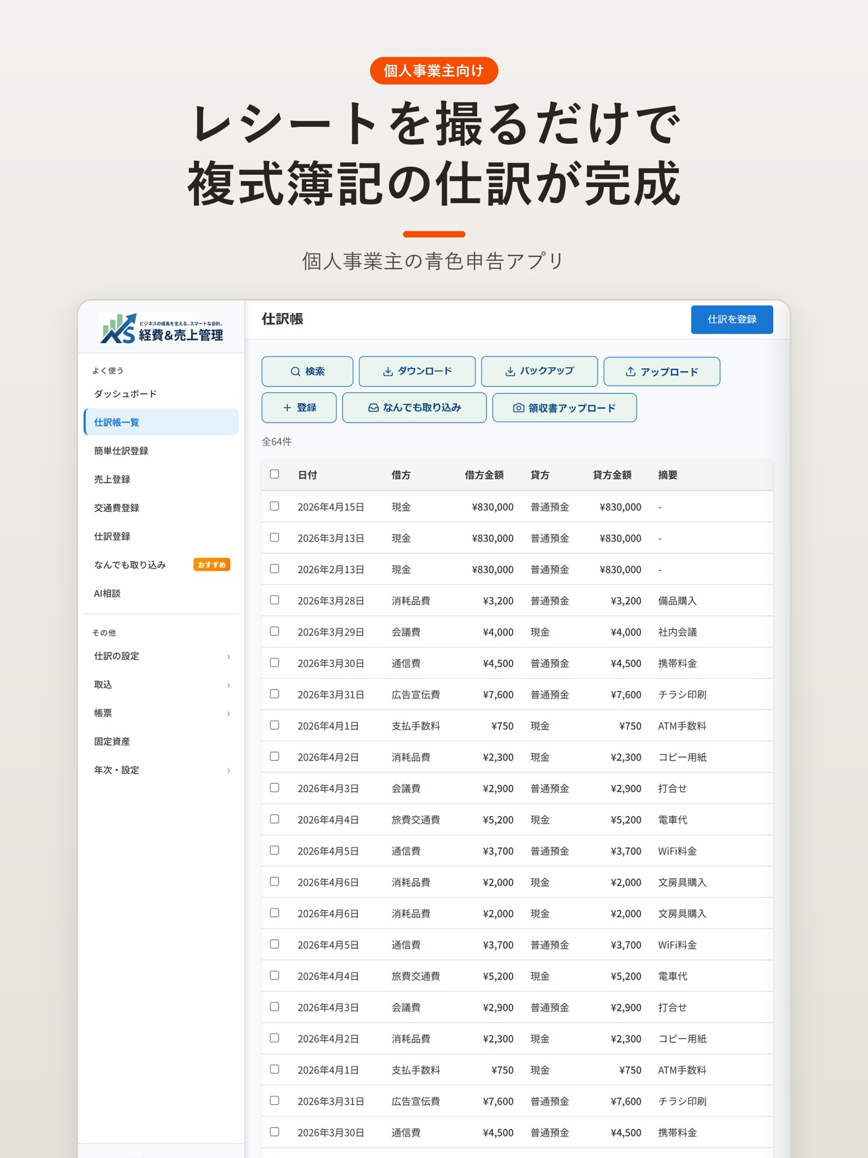Click the plus icon beside 登録
This screenshot has height=1158, width=868.
[x=287, y=408]
